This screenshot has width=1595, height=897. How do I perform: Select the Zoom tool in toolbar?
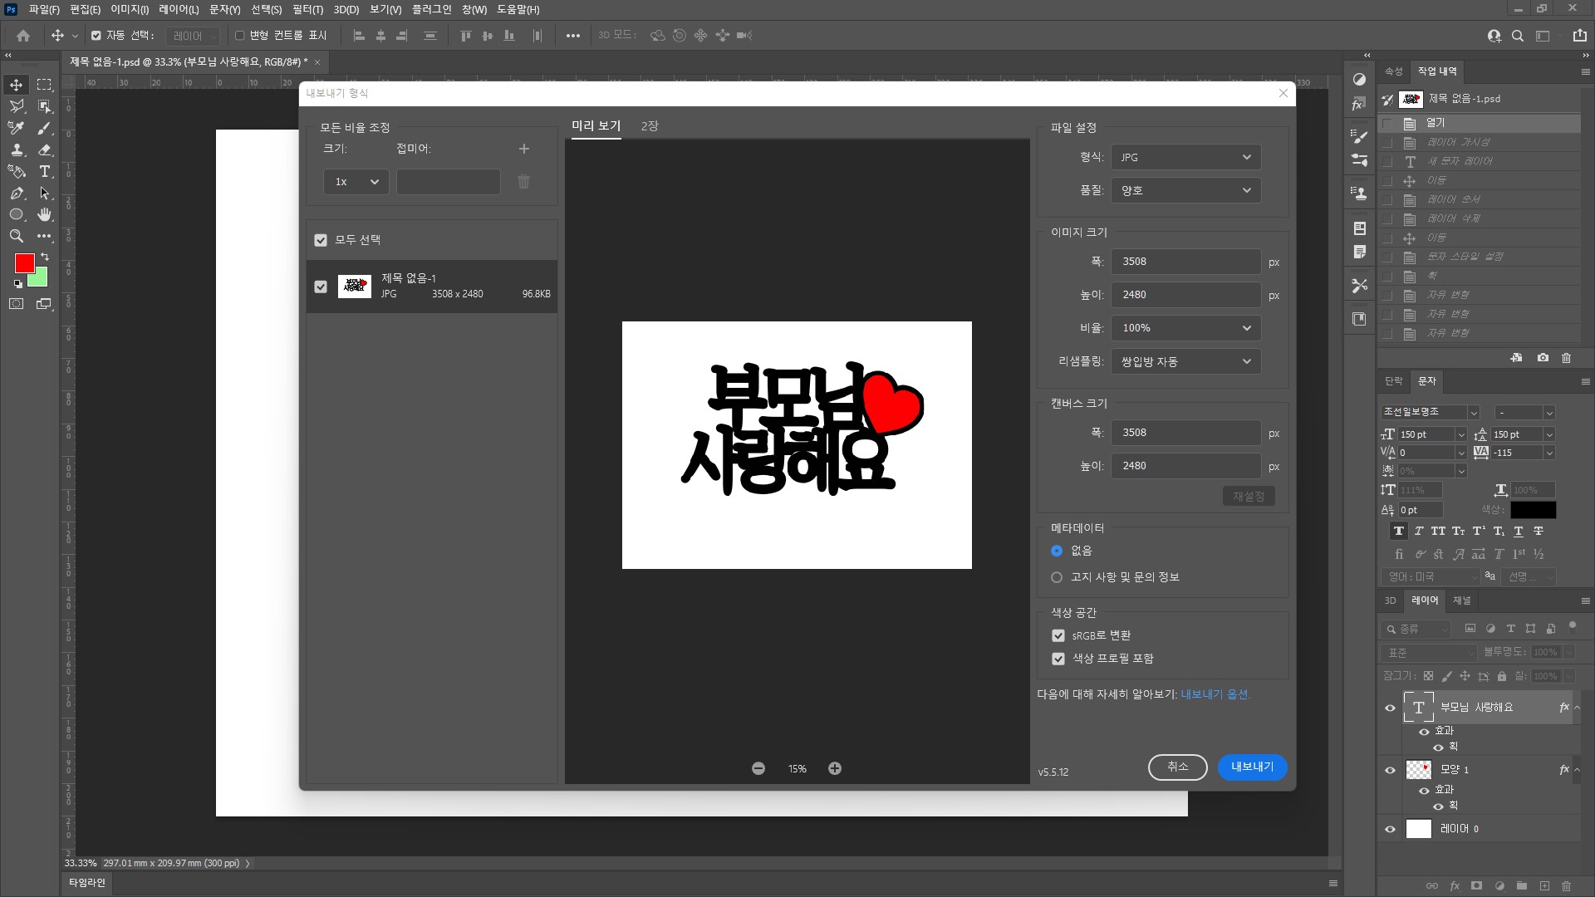(x=16, y=236)
